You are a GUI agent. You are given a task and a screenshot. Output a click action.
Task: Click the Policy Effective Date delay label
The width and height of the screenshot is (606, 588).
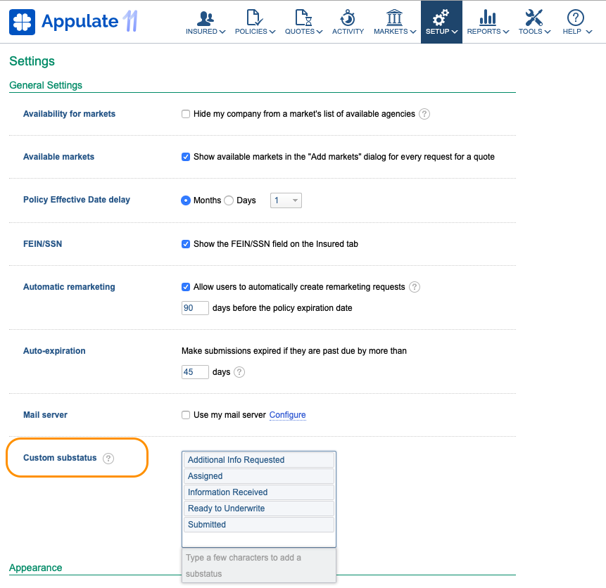[77, 200]
